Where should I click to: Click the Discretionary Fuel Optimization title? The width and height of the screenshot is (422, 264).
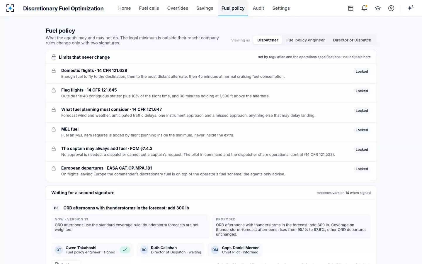point(63,9)
